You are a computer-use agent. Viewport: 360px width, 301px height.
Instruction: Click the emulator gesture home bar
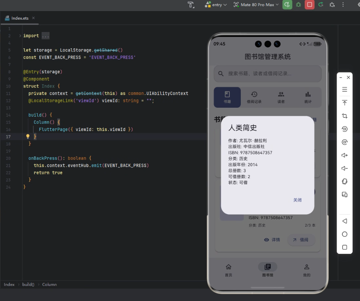pyautogui.click(x=267, y=287)
